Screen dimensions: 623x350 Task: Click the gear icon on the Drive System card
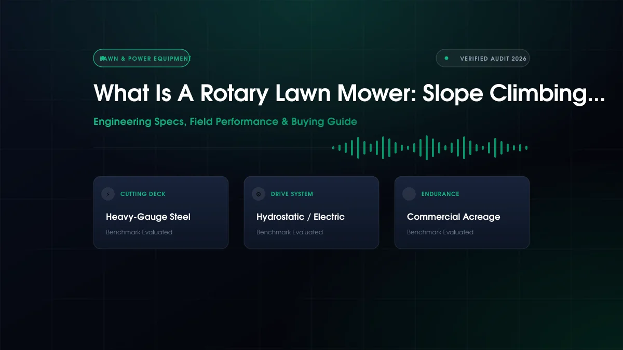(x=259, y=194)
